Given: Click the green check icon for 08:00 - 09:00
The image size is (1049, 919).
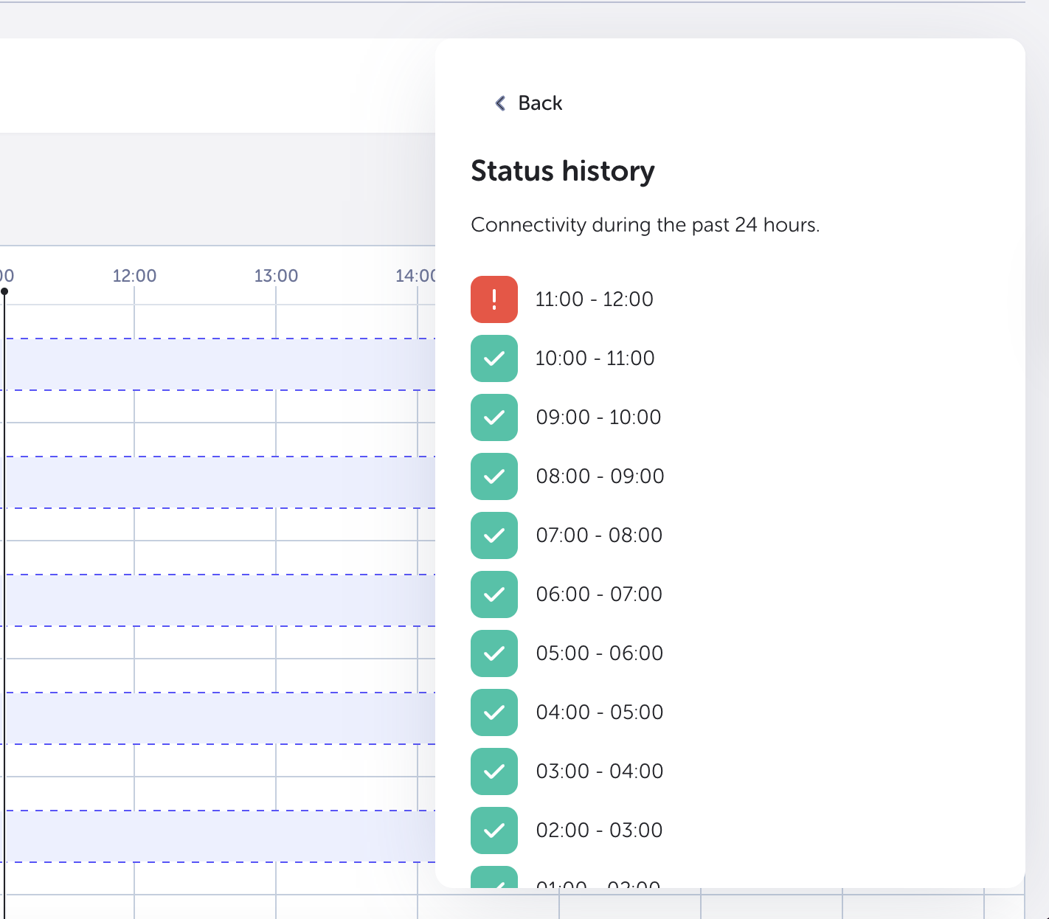Looking at the screenshot, I should point(494,476).
